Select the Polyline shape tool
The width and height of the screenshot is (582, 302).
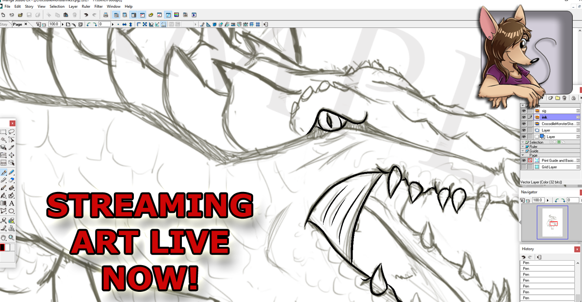(x=3, y=211)
